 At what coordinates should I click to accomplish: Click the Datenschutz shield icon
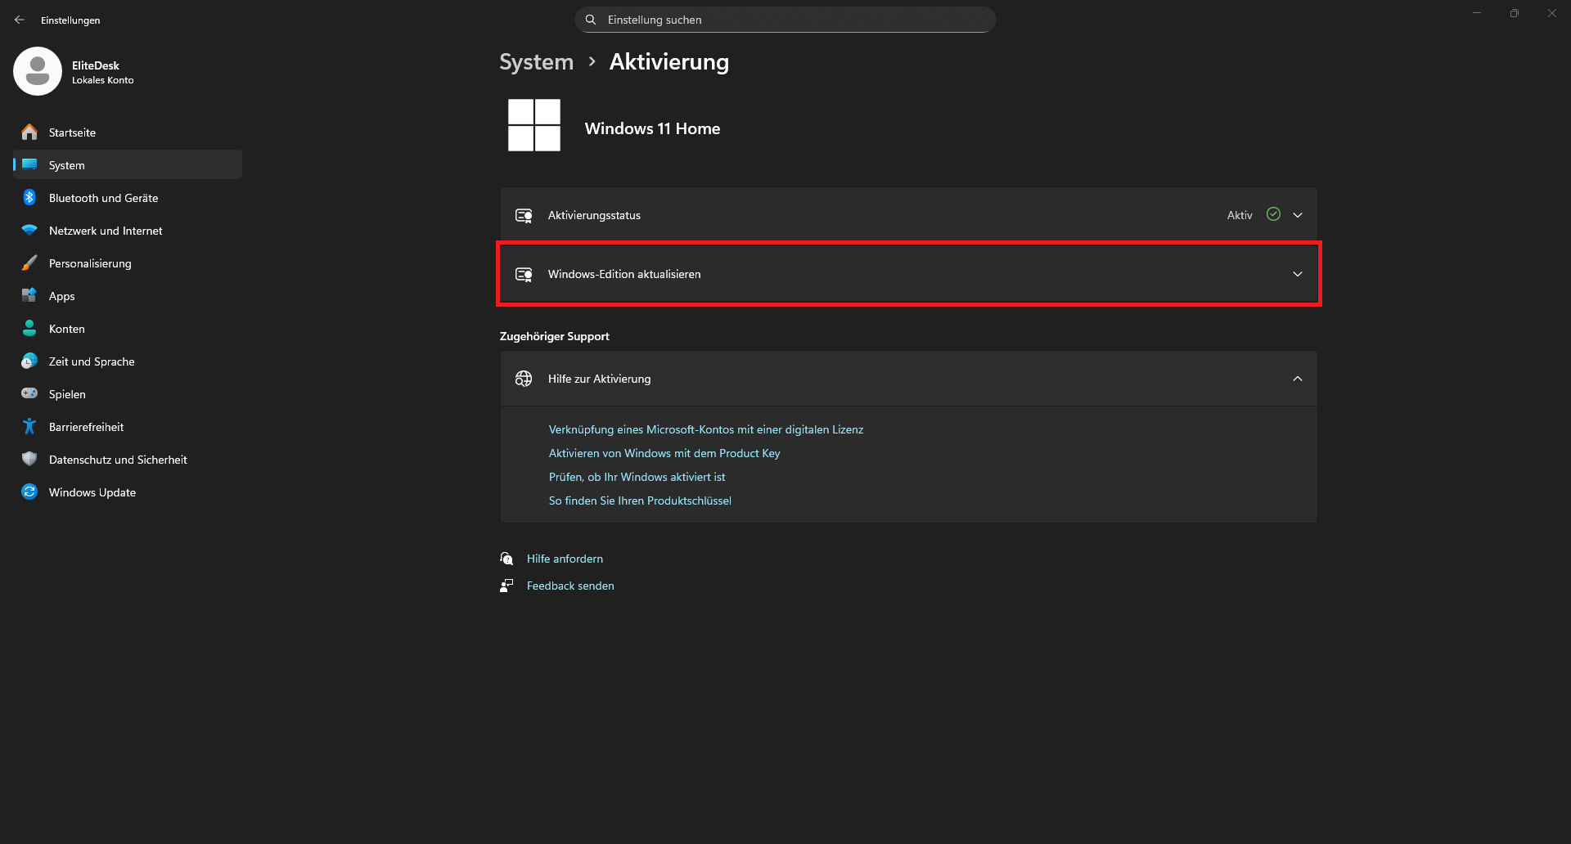tap(29, 459)
